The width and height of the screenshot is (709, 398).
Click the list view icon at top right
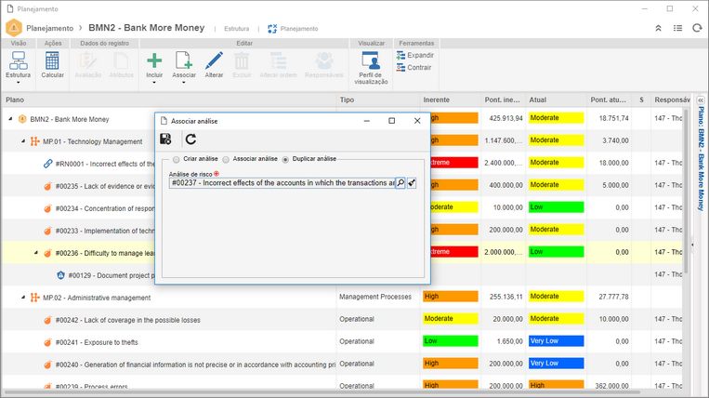coord(677,28)
